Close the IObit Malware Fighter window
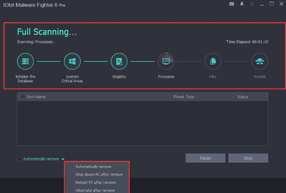This screenshot has width=286, height=193. tap(281, 4)
